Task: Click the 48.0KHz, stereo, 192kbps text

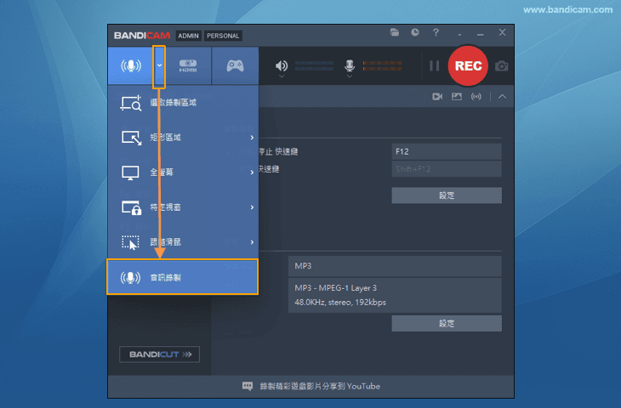Action: coord(340,303)
